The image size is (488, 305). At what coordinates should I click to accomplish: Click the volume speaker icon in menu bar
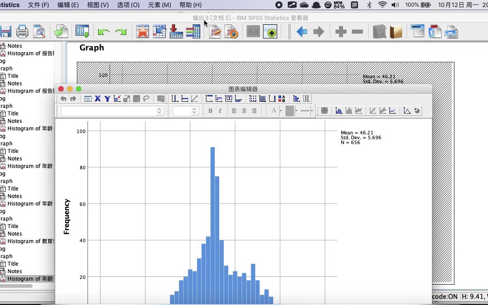[395, 5]
